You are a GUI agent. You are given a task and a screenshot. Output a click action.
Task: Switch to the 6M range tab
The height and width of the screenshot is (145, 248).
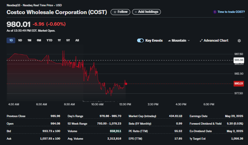[39, 40]
